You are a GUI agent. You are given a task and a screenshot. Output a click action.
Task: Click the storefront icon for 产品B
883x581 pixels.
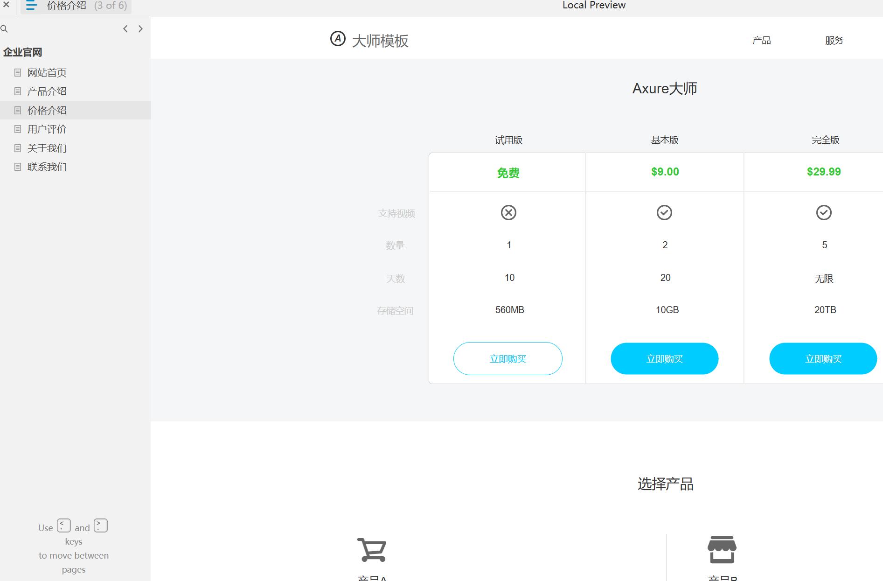(x=722, y=550)
